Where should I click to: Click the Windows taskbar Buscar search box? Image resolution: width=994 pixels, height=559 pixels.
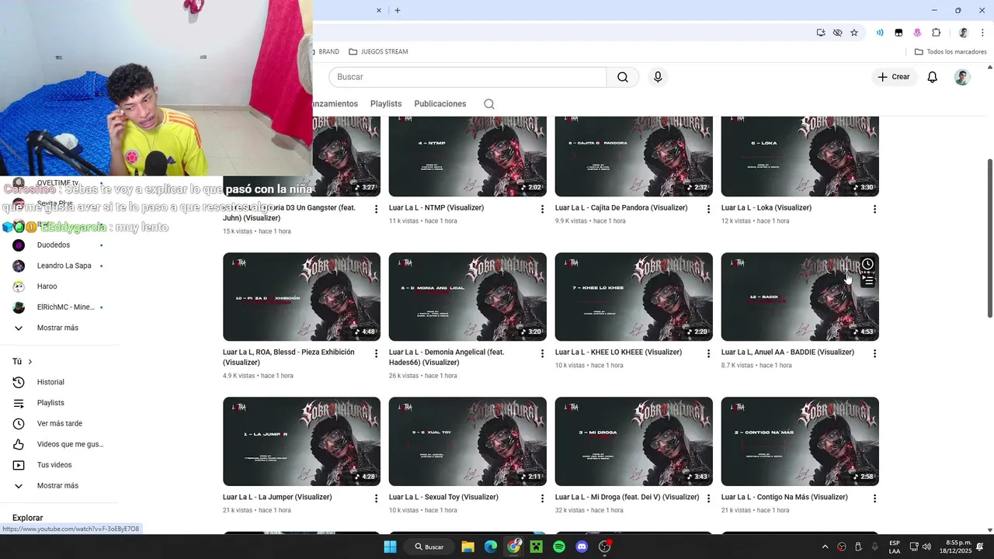429,547
